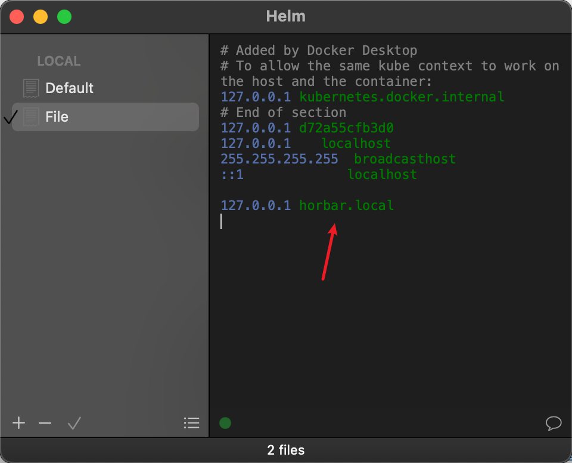Viewport: 572px width, 463px height.
Task: Open the list view icon in sidebar footer
Action: (191, 423)
